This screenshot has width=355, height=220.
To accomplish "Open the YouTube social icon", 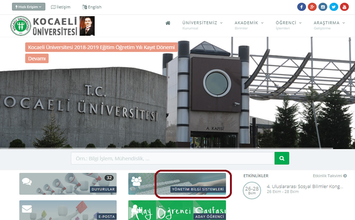I will point(344,7).
